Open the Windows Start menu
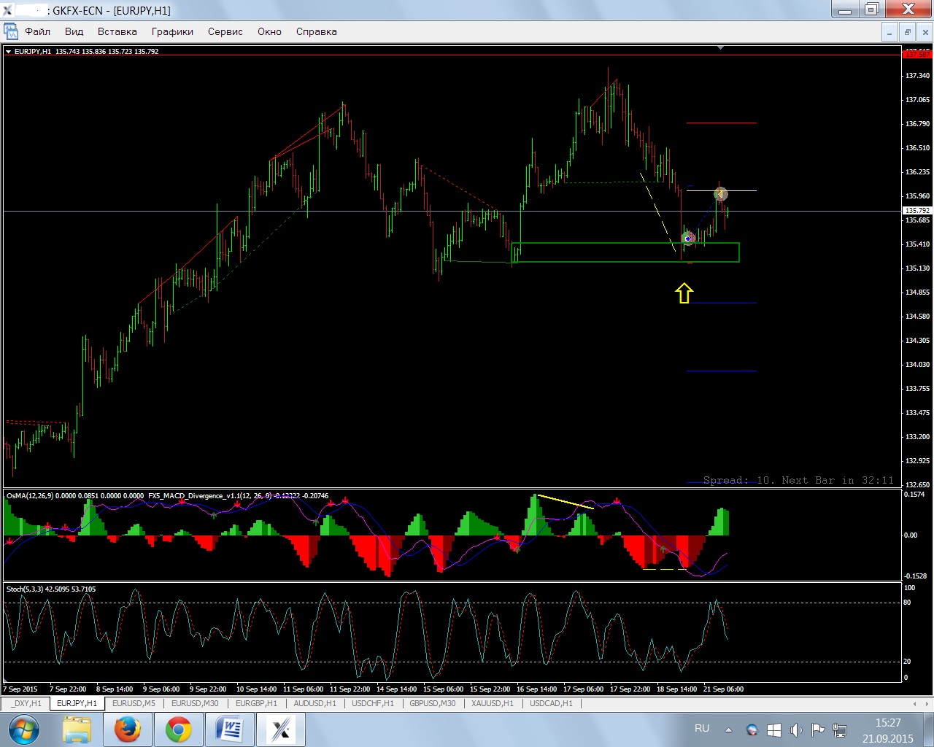The height and width of the screenshot is (747, 934). [x=23, y=729]
